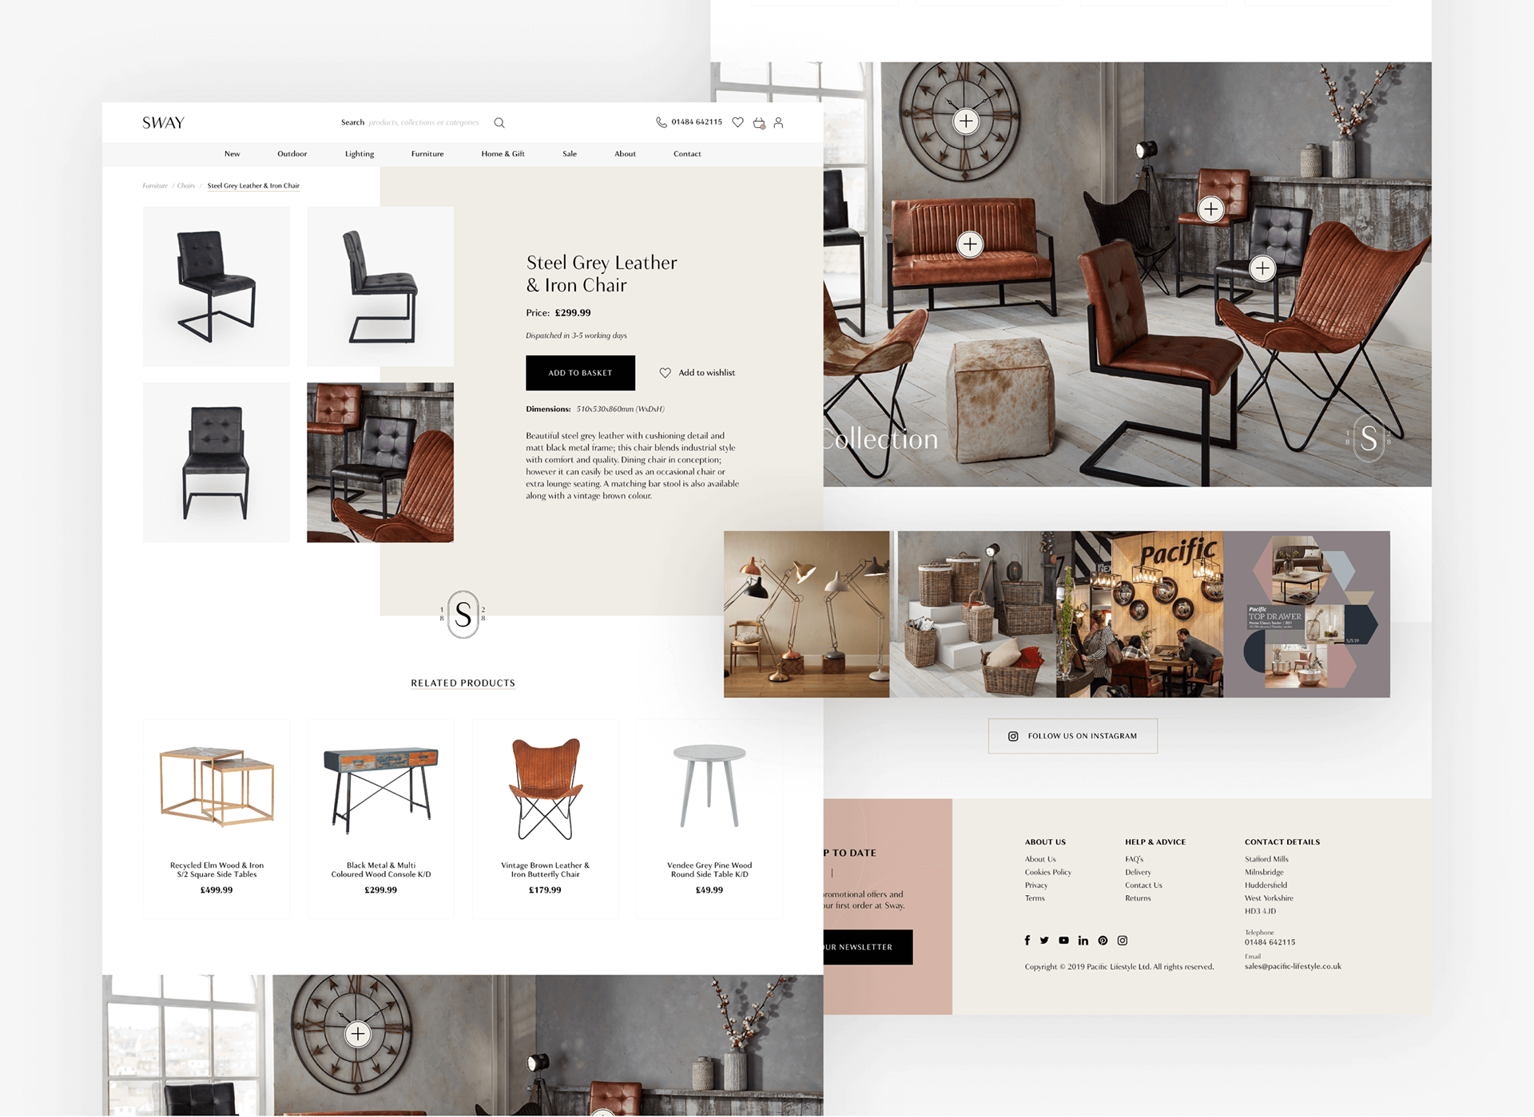The image size is (1534, 1117).
Task: Open the wishlist heart icon in header
Action: [x=737, y=122]
